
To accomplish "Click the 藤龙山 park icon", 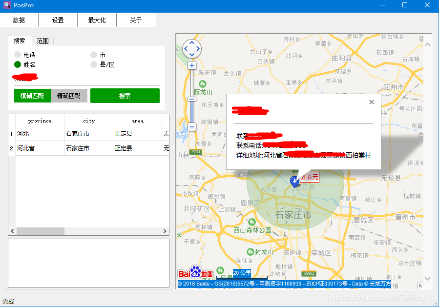I will click(x=203, y=83).
